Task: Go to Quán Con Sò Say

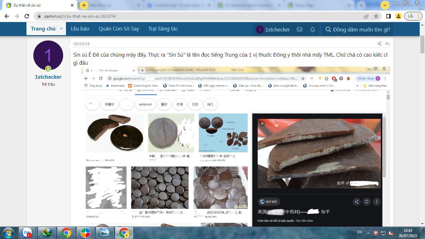Action: [x=119, y=29]
